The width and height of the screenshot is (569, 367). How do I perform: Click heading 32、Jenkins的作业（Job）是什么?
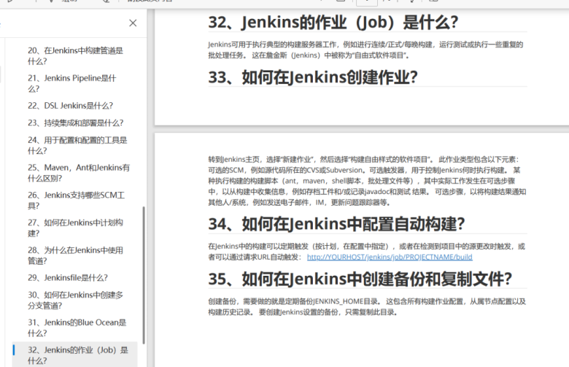click(333, 22)
